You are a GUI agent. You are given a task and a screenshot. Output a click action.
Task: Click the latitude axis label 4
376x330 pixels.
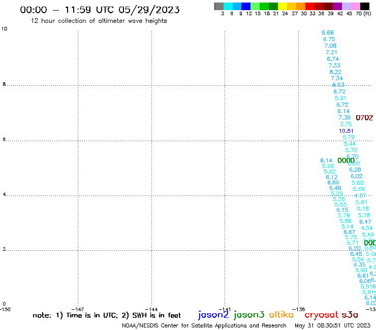[4, 194]
